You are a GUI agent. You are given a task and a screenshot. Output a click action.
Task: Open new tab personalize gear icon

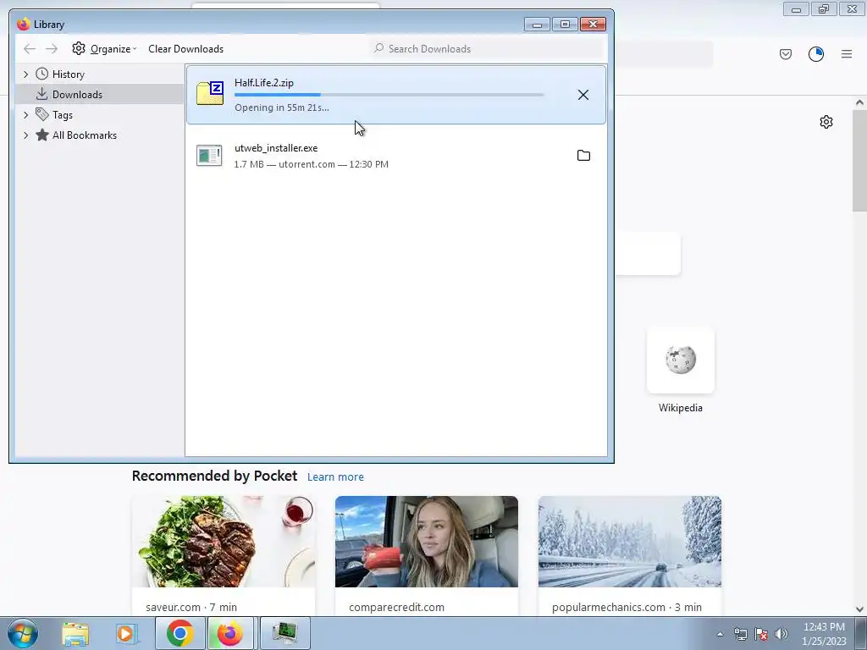click(x=826, y=122)
